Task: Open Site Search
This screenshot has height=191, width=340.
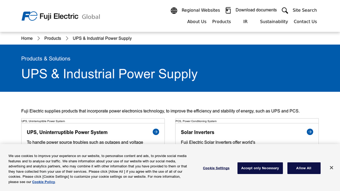Action: [304, 10]
